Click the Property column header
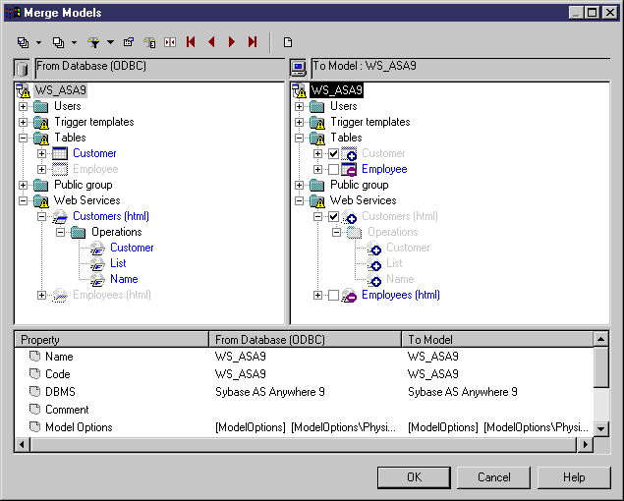The width and height of the screenshot is (624, 501). point(111,340)
